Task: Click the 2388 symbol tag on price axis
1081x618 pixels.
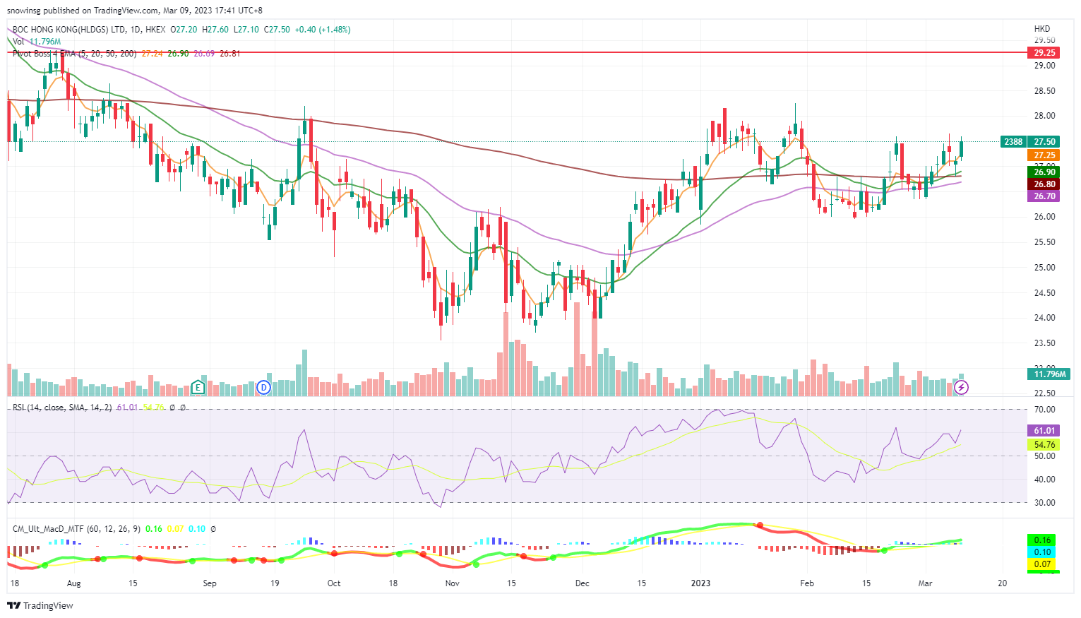Action: [x=1013, y=142]
